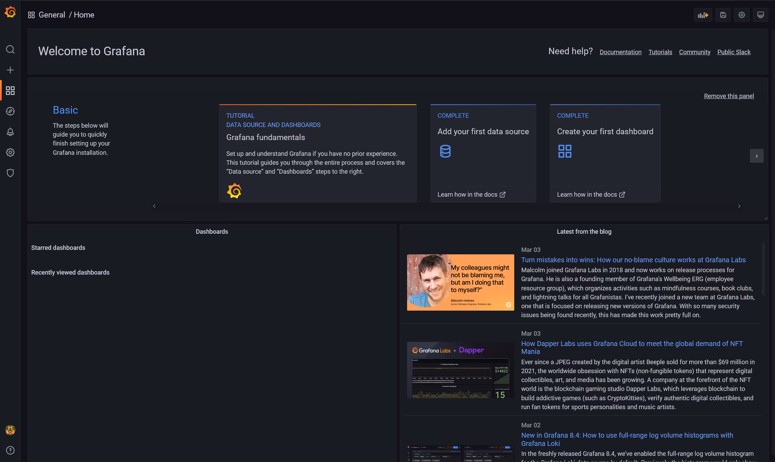Click the Create plus icon in sidebar
This screenshot has width=775, height=462.
10,70
